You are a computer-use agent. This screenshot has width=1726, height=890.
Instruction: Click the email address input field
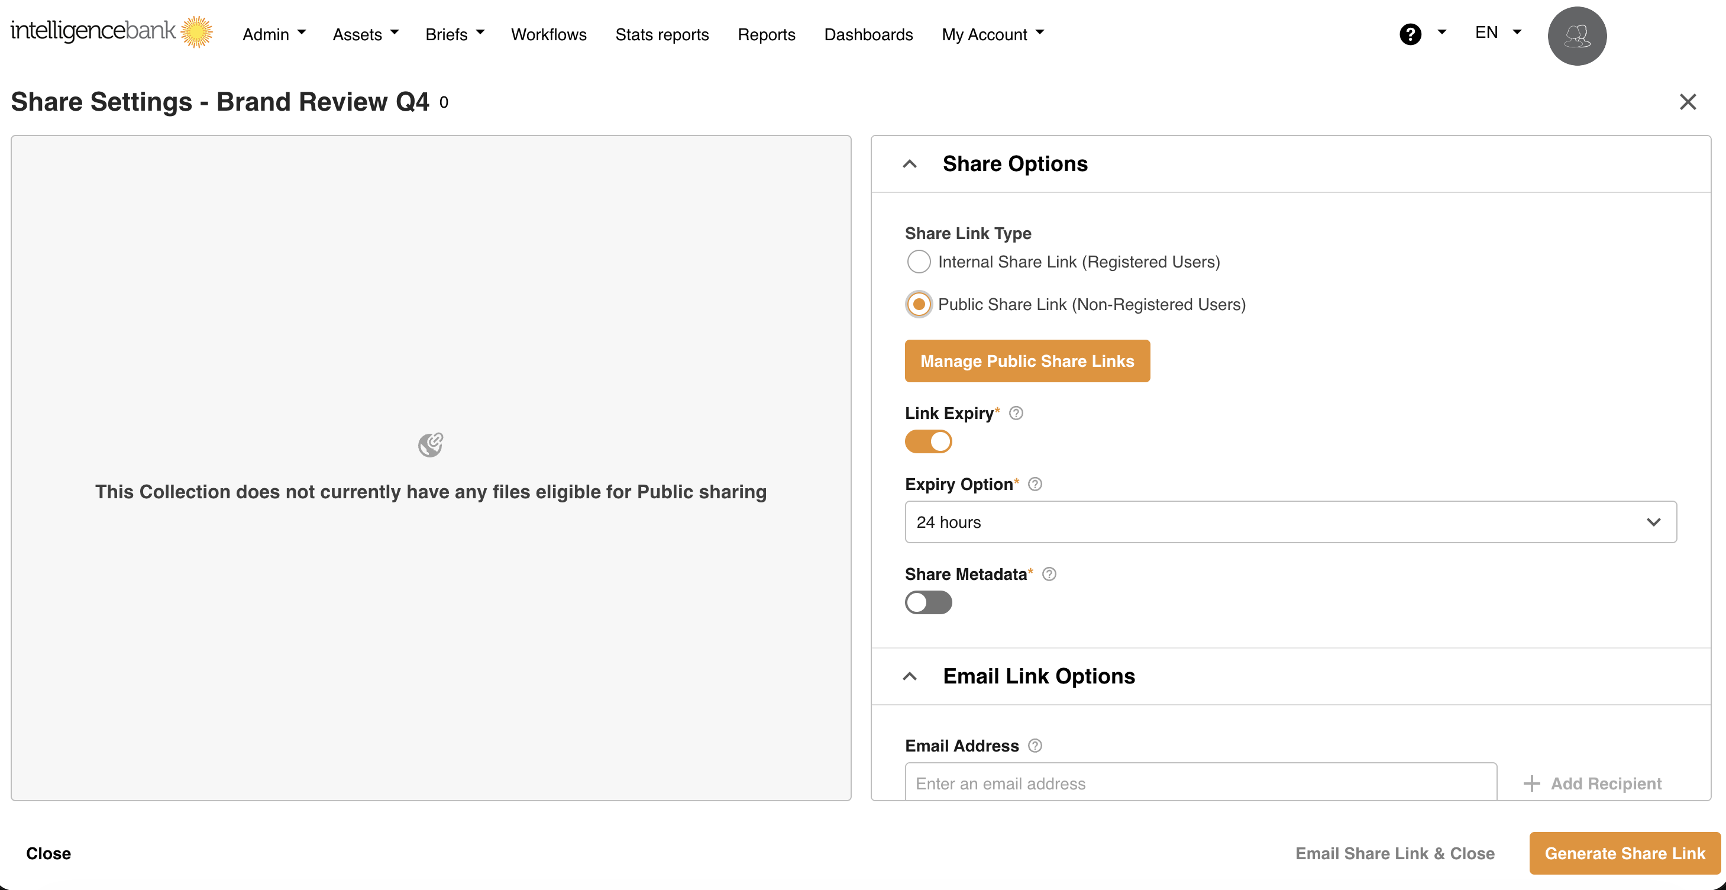[1200, 783]
